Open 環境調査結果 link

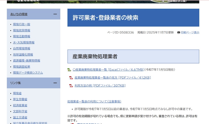21,67
